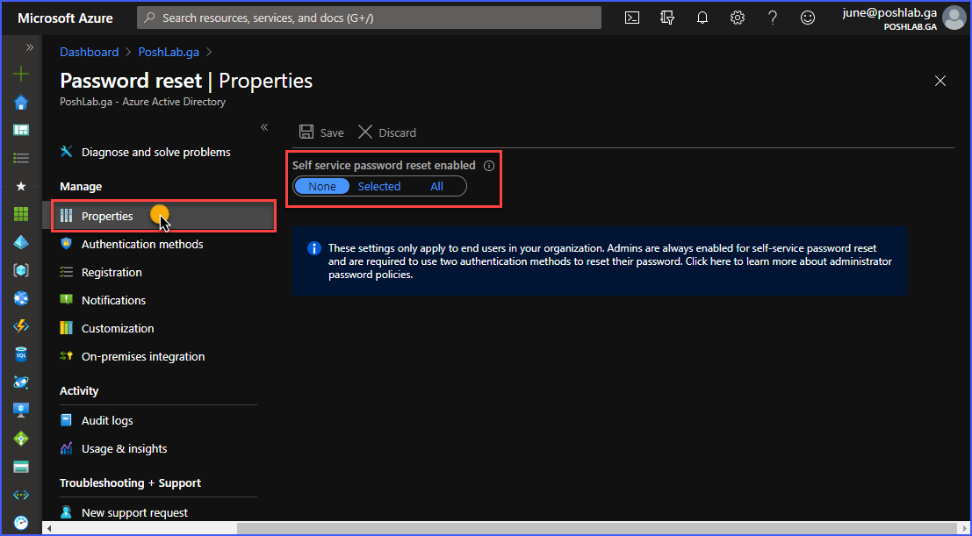Viewport: 972px width, 536px height.
Task: Click Dashboard breadcrumb link
Action: point(90,52)
